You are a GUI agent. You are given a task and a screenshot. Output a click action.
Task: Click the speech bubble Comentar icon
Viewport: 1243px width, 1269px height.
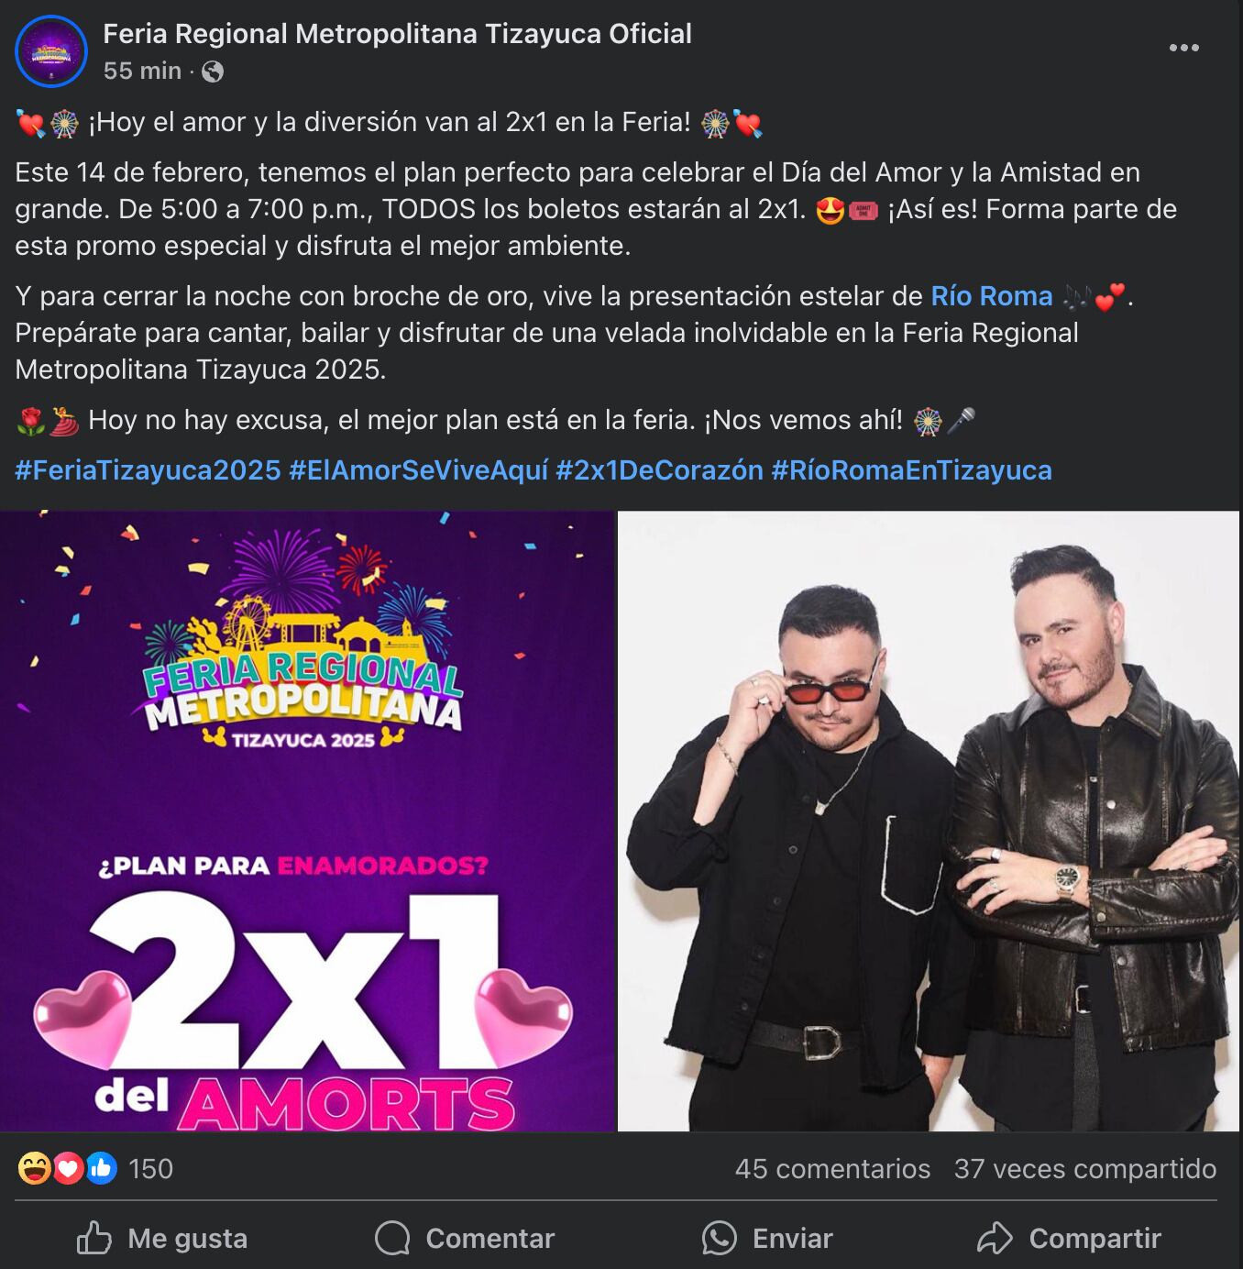click(392, 1238)
